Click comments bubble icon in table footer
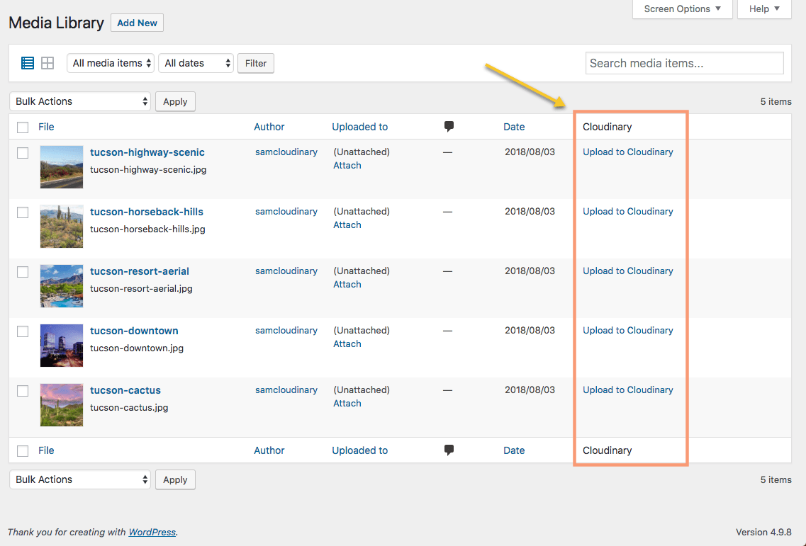This screenshot has width=806, height=546. [449, 450]
